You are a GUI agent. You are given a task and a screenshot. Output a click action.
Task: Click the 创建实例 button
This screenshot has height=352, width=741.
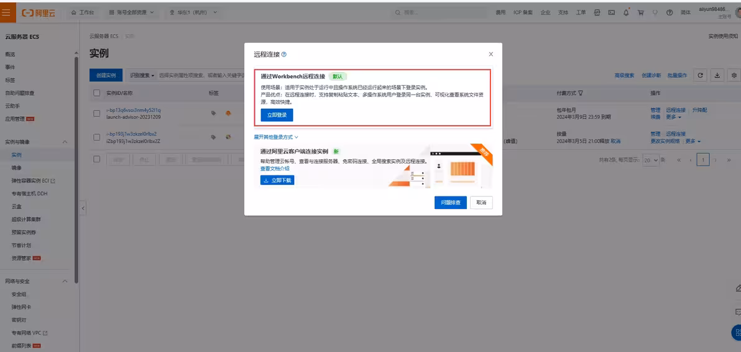coord(106,75)
